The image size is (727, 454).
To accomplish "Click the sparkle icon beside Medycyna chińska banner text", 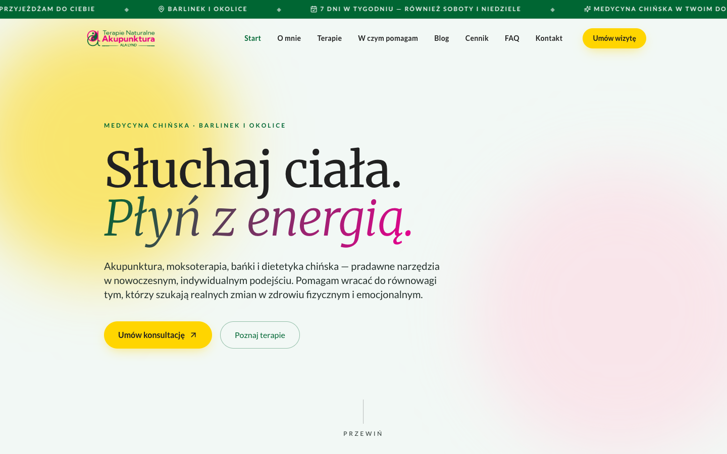I will coord(587,9).
